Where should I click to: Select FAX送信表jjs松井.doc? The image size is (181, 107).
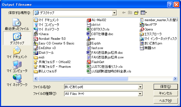point(105,53)
